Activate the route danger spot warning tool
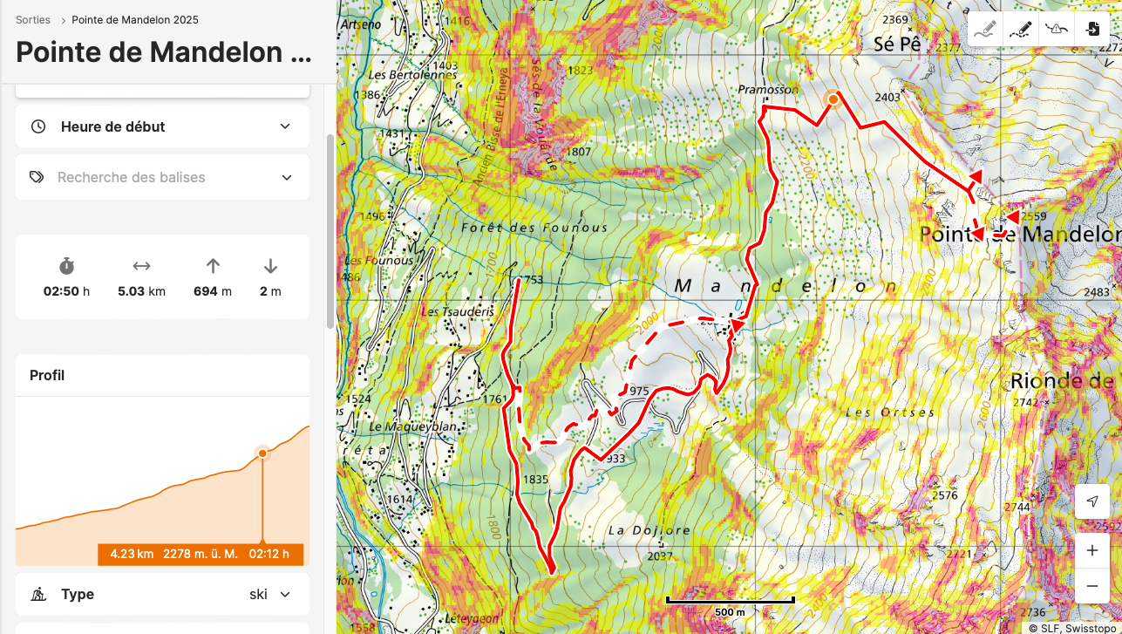 (1057, 29)
